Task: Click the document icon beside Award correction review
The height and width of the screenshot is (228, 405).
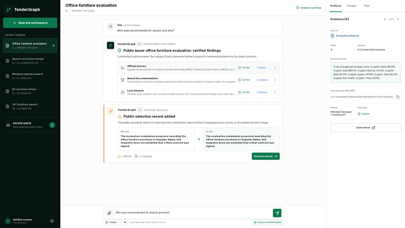Action: point(8,61)
